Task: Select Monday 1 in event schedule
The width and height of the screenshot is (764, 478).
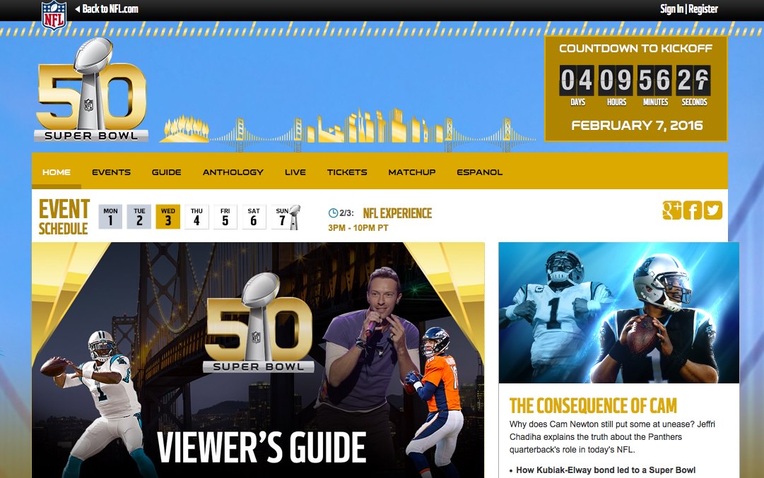Action: point(110,217)
